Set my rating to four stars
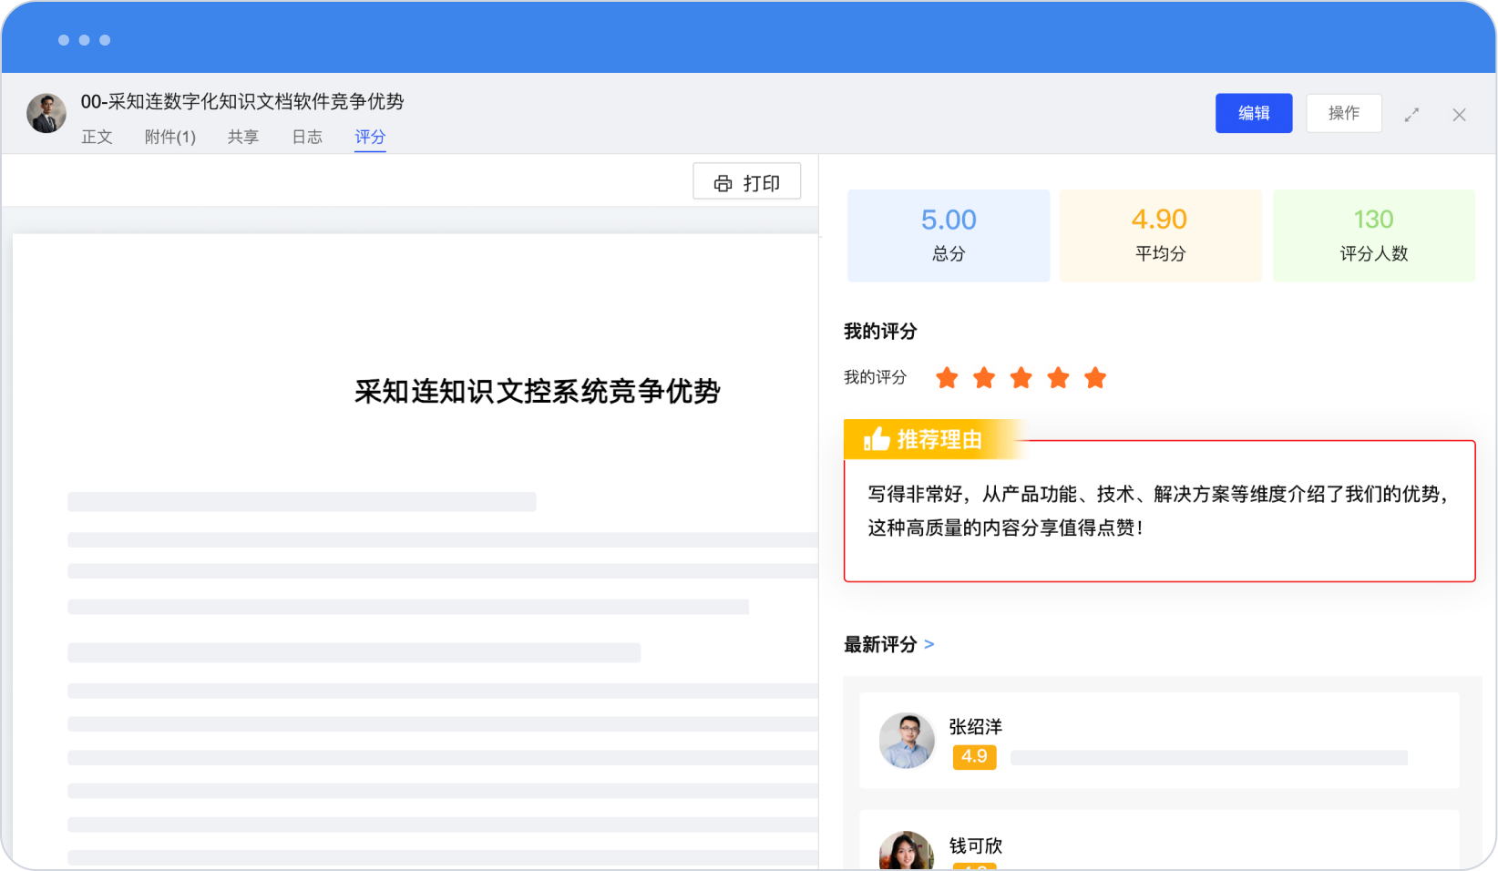1498x871 pixels. pos(1058,378)
